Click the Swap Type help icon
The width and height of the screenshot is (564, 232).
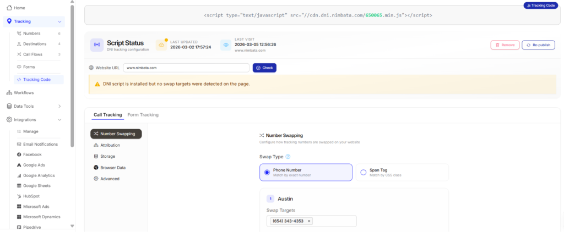(x=288, y=157)
